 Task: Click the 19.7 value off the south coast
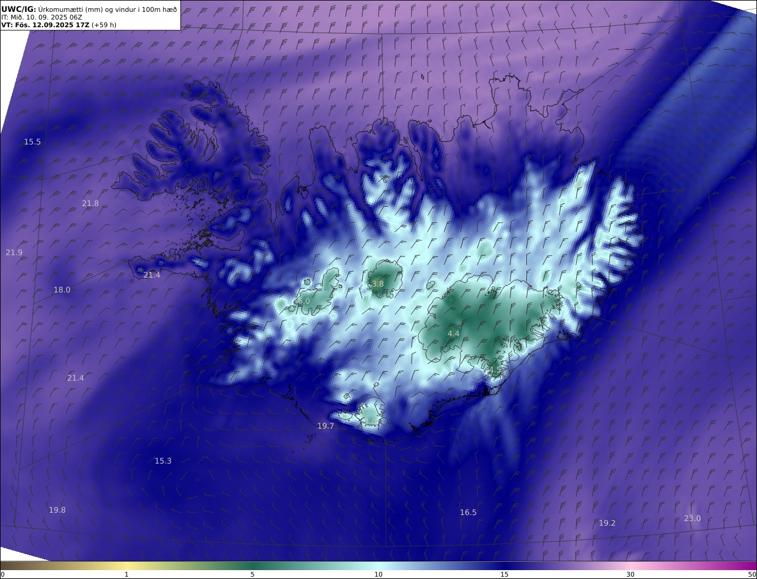[326, 426]
